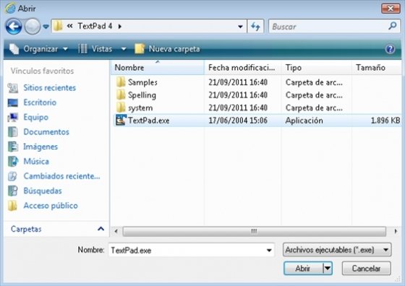Select the TextPad.exe application icon
The width and height of the screenshot is (405, 286).
[121, 120]
